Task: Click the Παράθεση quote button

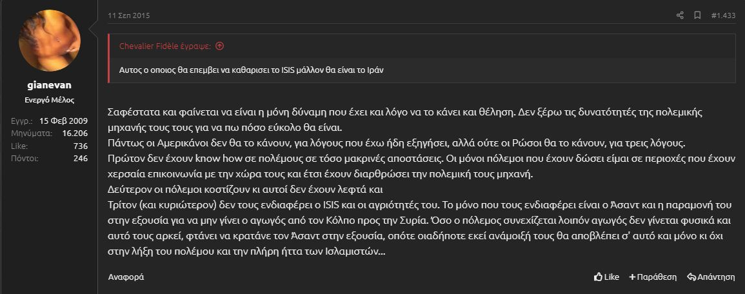Action: point(653,277)
